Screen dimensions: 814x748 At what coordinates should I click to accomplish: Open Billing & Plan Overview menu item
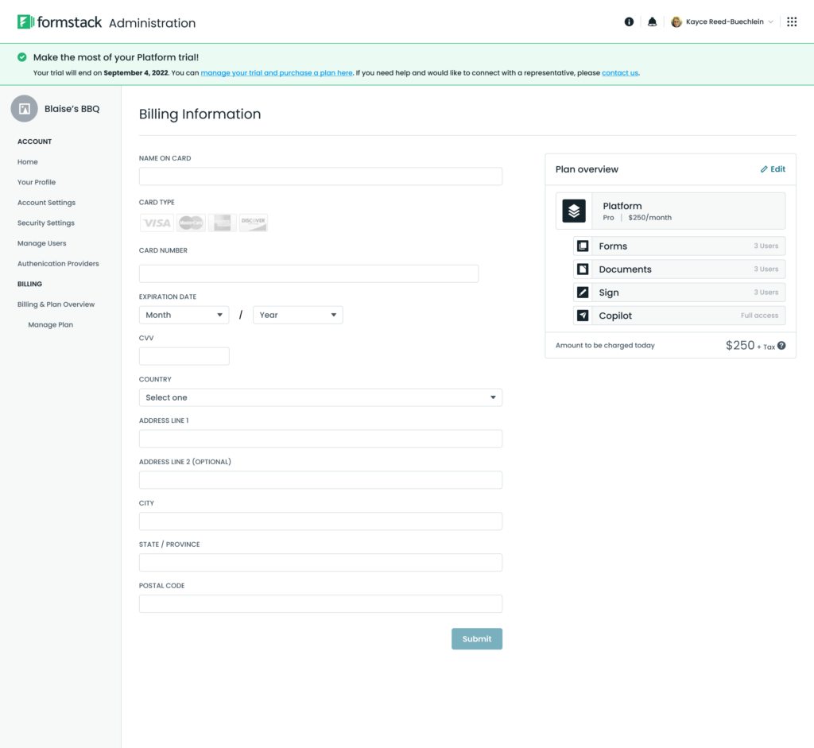[56, 304]
